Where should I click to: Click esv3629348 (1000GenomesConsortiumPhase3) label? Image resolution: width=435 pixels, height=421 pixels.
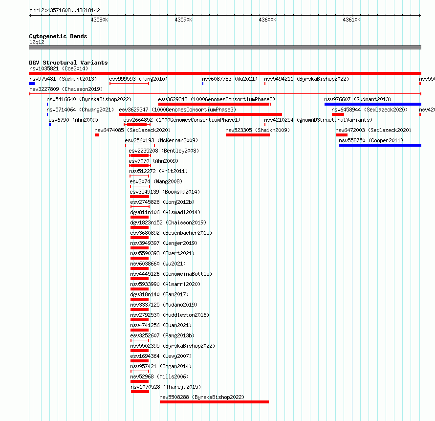(x=217, y=99)
